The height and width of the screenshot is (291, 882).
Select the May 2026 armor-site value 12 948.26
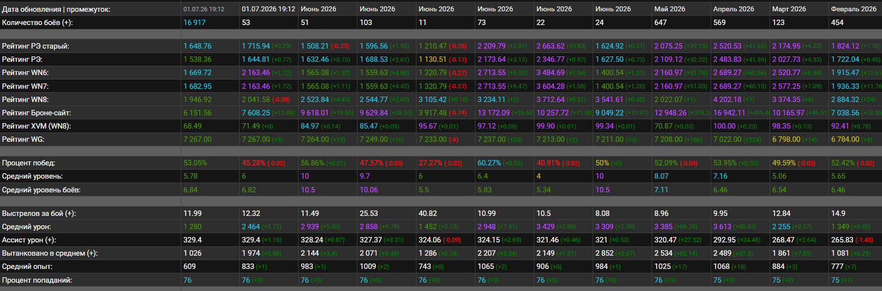click(x=670, y=112)
